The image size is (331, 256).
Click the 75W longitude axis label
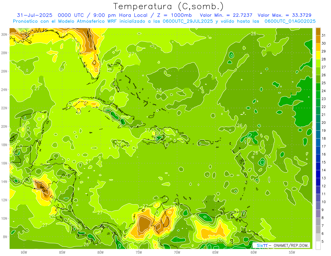click(x=139, y=252)
